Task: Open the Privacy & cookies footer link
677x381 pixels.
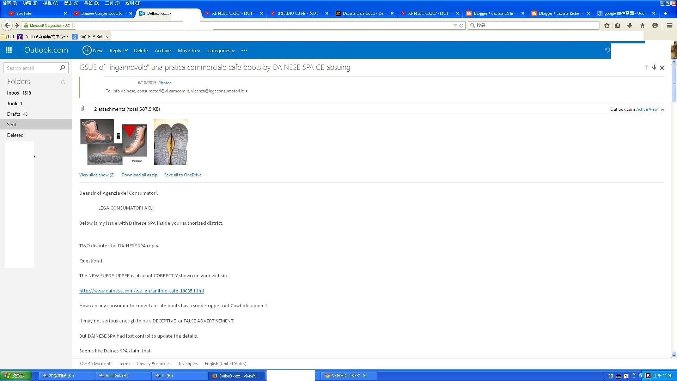Action: (153, 364)
